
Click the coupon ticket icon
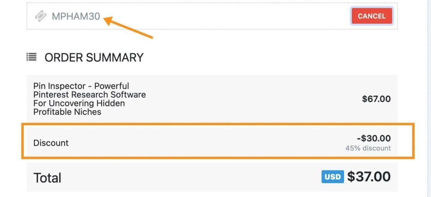[x=41, y=16]
